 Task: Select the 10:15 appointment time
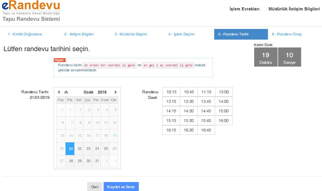tap(171, 92)
